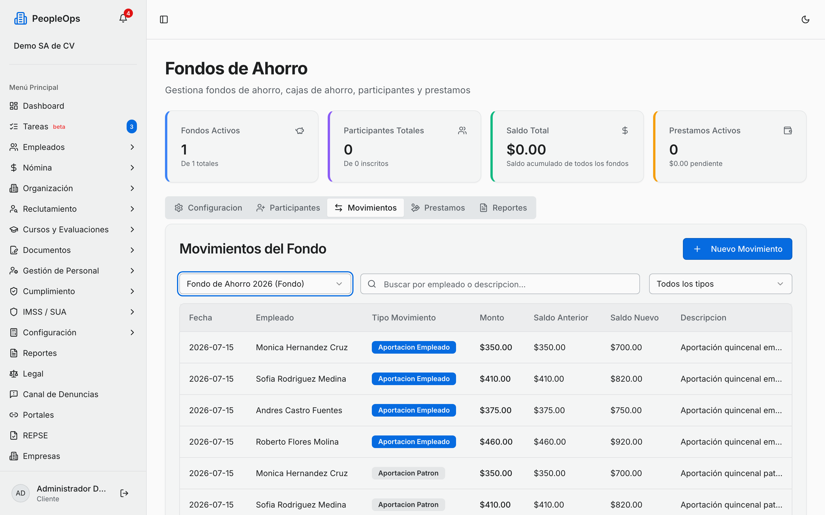825x515 pixels.
Task: Open REPSE in the sidebar
Action: 73,435
